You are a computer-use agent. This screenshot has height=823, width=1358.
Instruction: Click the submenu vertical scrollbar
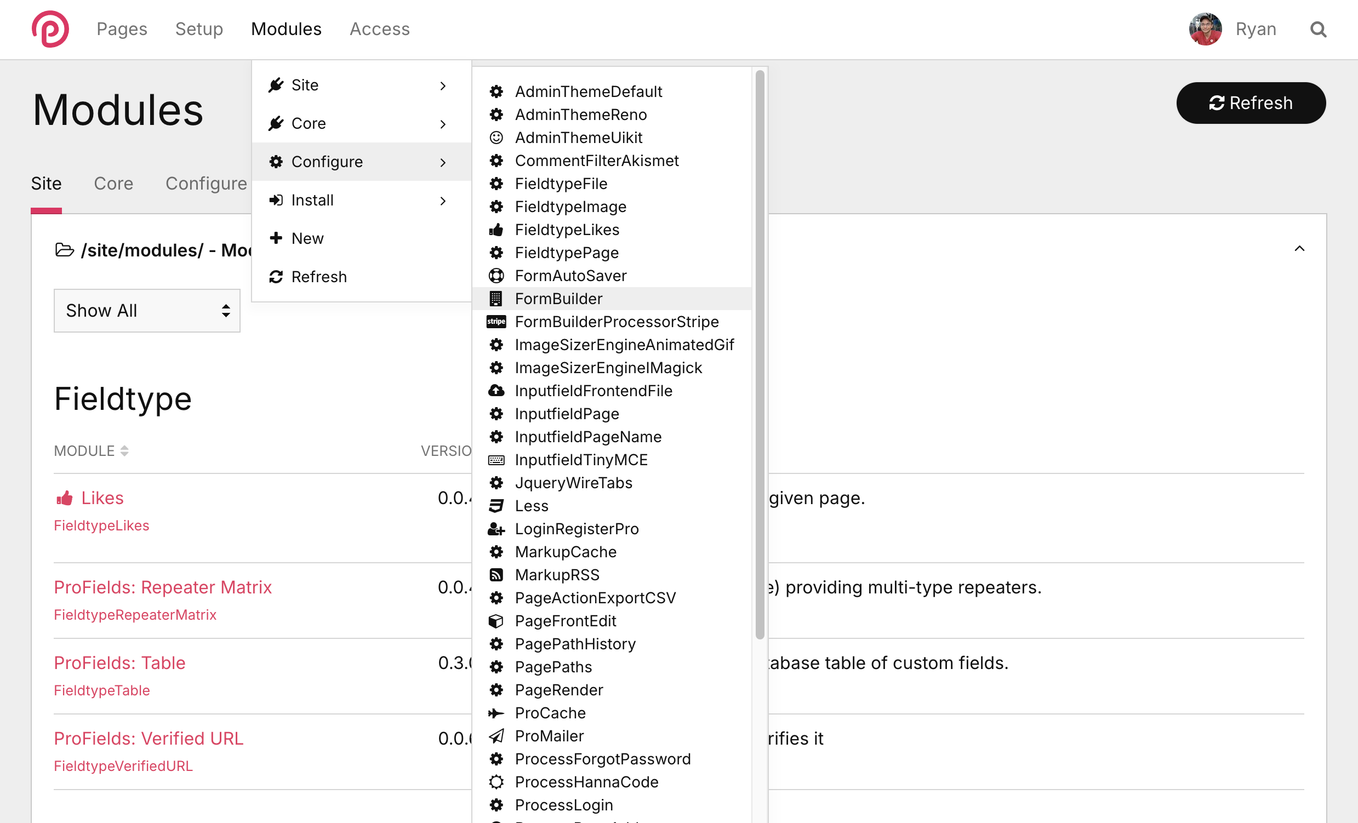tap(760, 354)
